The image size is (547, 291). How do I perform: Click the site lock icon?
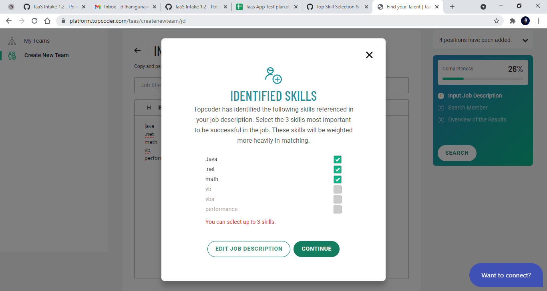(63, 21)
